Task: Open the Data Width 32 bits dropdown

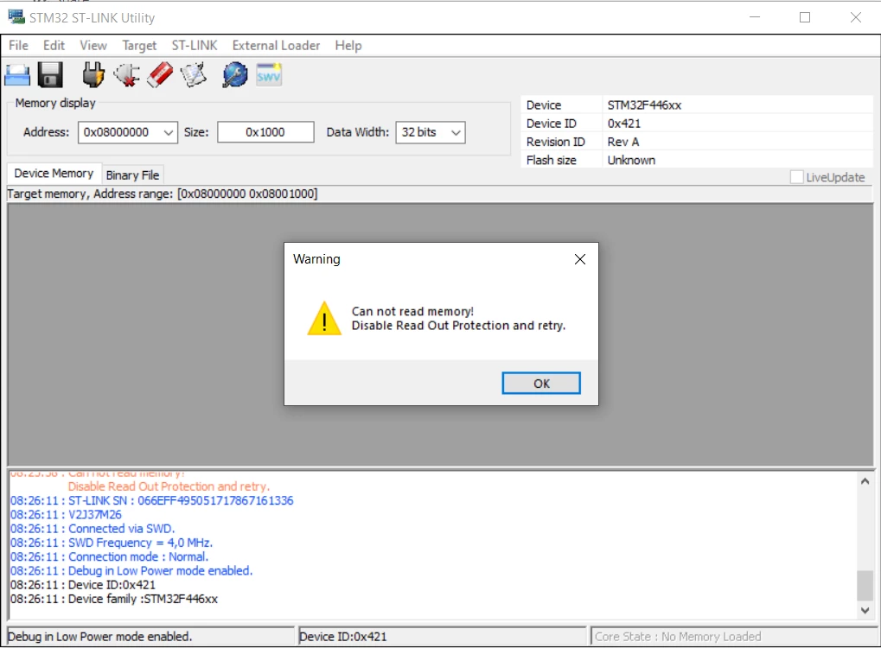Action: coord(431,132)
